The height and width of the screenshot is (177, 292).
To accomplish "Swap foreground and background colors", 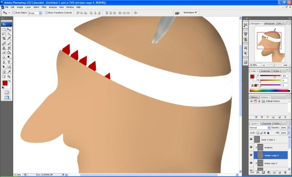I will tap(10, 81).
